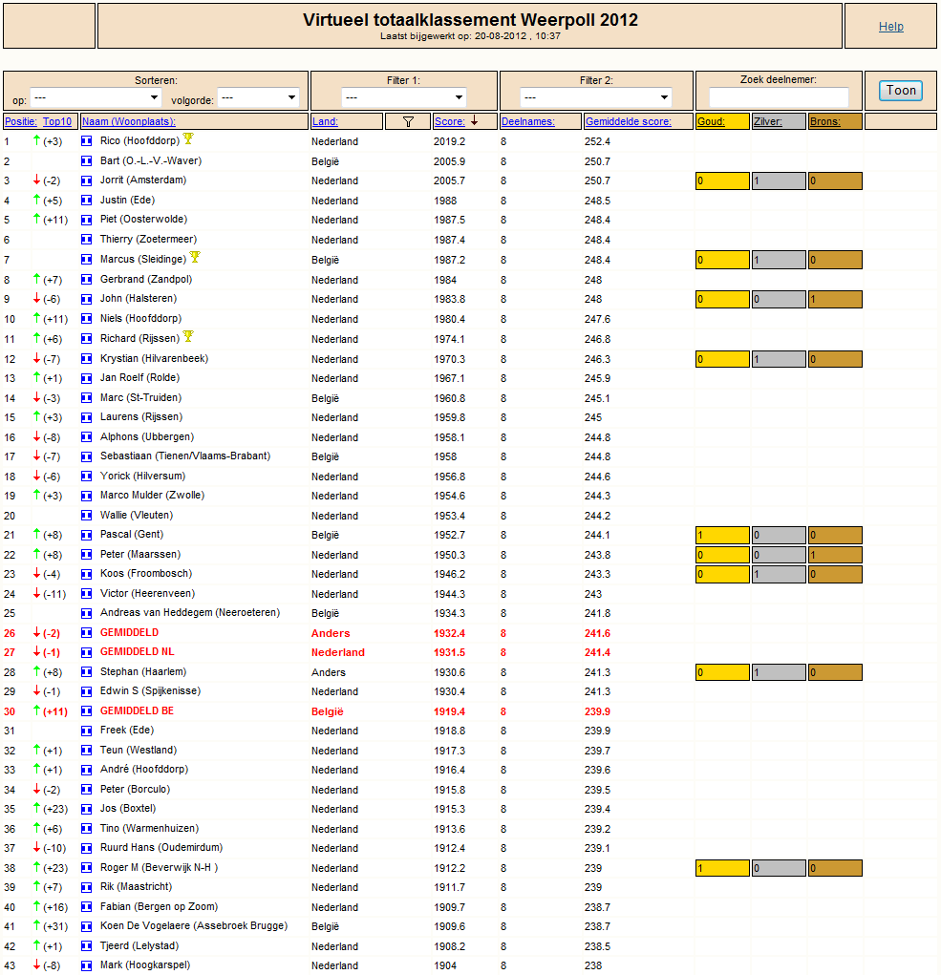The height and width of the screenshot is (975, 941).
Task: Sort by the Land column header
Action: [325, 121]
